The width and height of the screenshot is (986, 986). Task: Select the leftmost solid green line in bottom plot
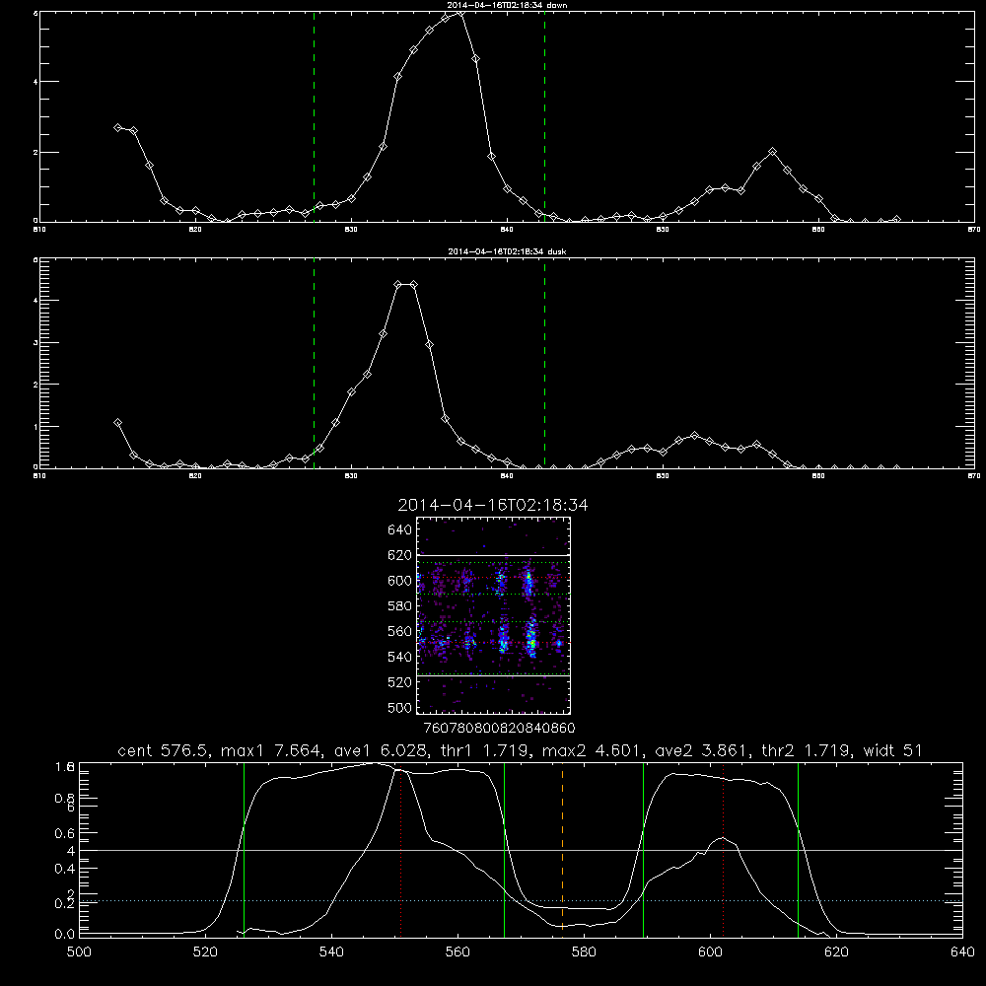244,849
